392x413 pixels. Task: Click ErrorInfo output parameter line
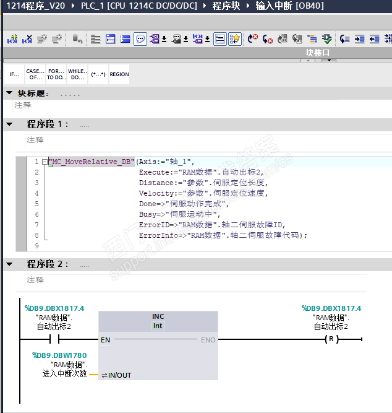point(223,235)
